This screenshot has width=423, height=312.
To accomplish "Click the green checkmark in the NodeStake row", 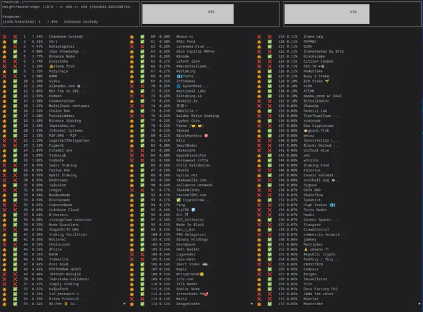I will tap(269, 71).
